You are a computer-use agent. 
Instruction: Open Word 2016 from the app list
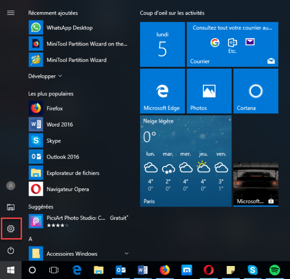pyautogui.click(x=79, y=124)
